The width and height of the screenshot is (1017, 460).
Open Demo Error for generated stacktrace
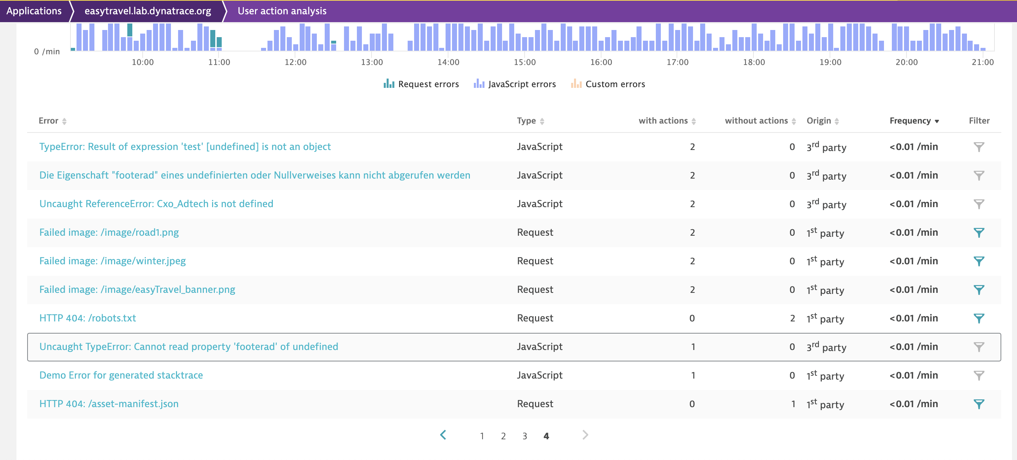coord(121,375)
